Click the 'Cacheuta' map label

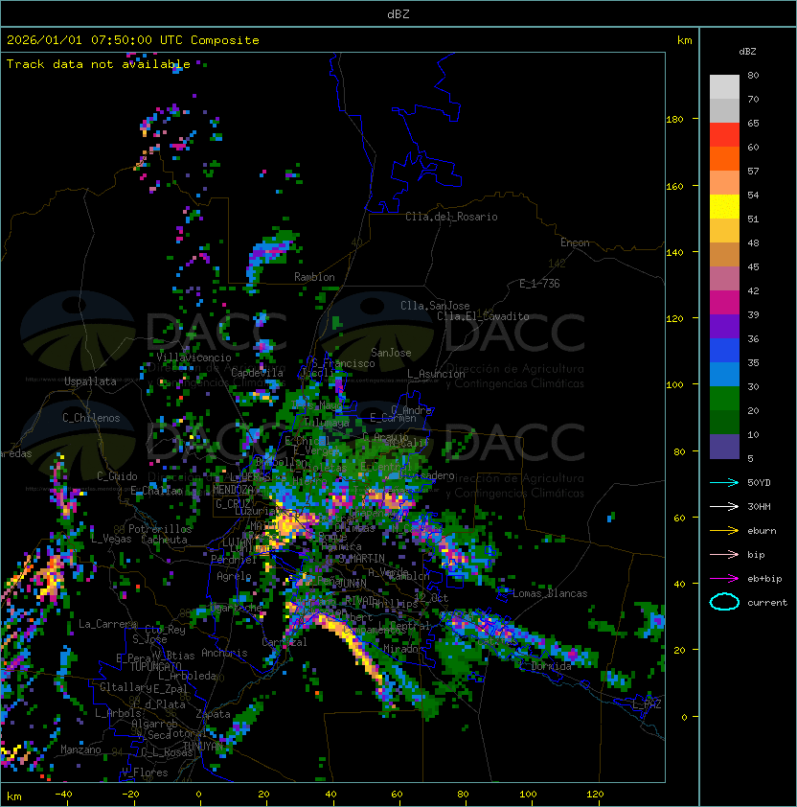click(164, 540)
